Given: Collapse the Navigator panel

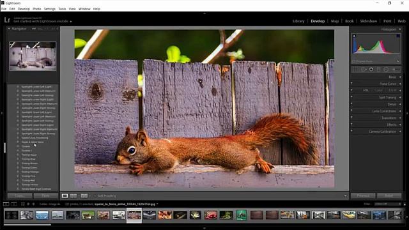Looking at the screenshot, I should click(x=9, y=29).
